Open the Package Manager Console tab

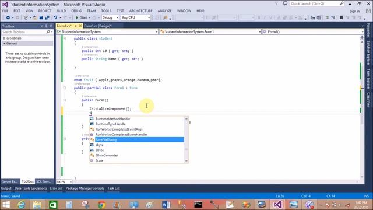tap(85, 188)
